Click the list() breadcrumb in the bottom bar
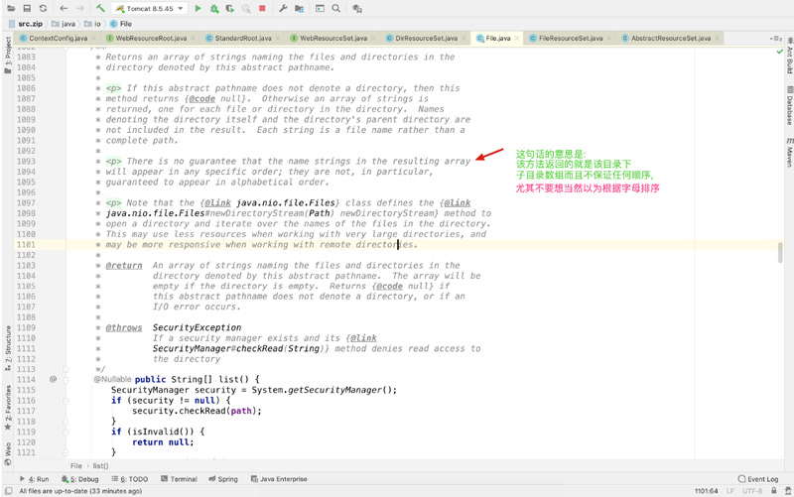Viewport: 794px width, 497px height. 100,465
